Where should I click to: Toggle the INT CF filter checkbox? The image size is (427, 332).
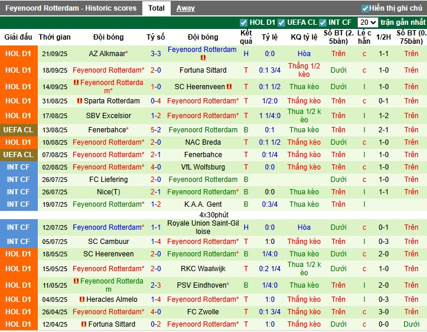[323, 22]
